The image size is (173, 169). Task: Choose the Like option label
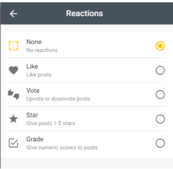(32, 66)
